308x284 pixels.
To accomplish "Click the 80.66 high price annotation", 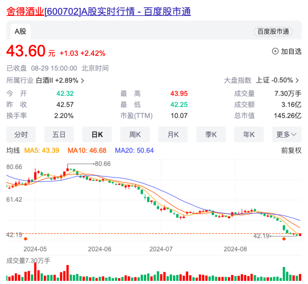I will 102,164.
